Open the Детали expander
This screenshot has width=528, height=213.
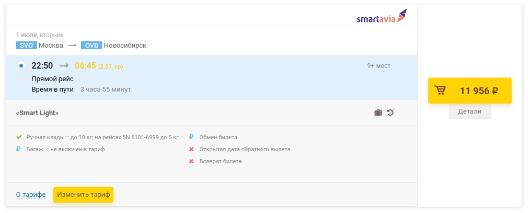click(469, 111)
